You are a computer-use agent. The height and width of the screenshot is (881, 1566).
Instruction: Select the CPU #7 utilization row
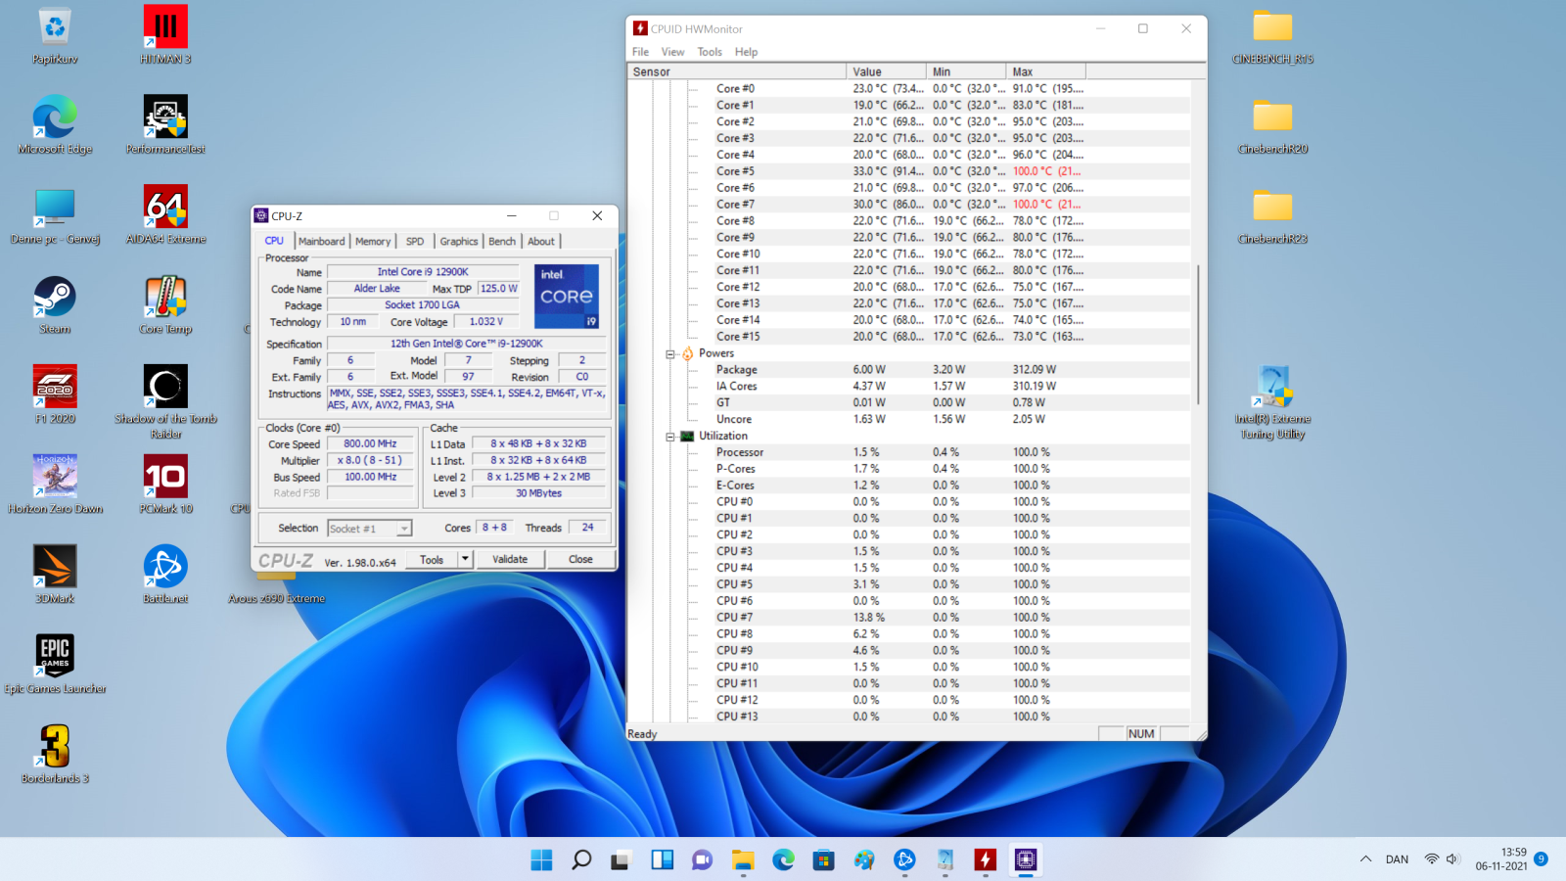(x=908, y=618)
